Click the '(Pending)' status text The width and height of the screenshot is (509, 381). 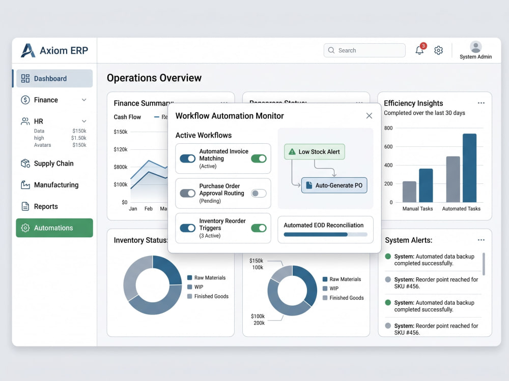(210, 201)
